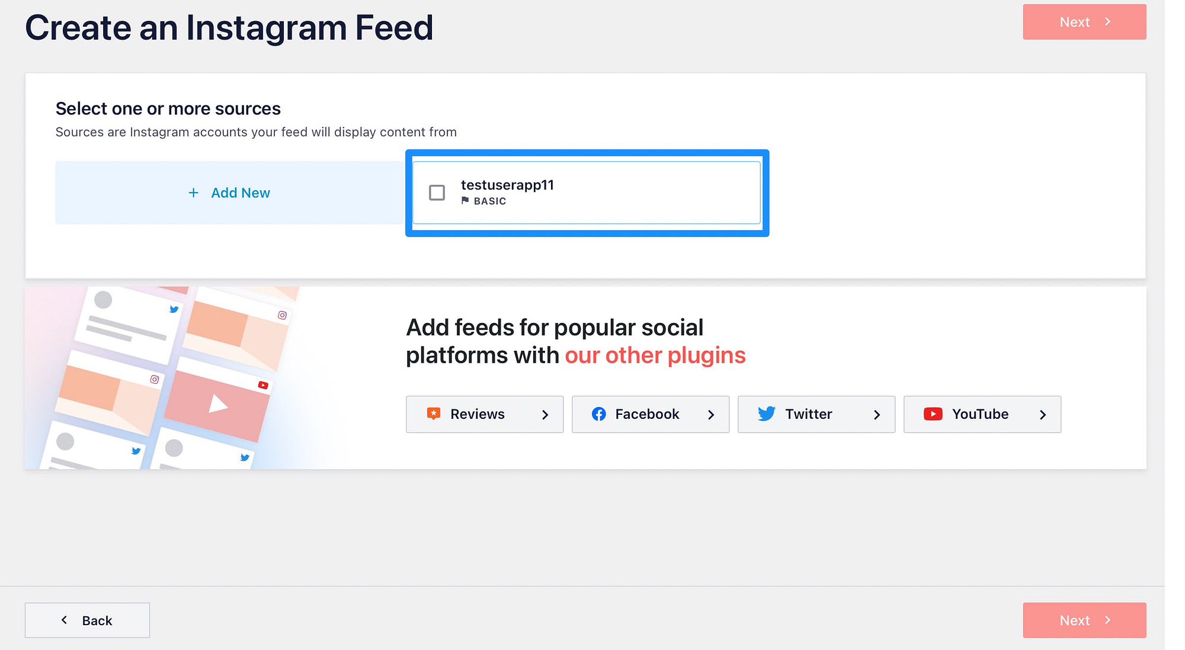Click the Twitter tab option

(x=816, y=414)
